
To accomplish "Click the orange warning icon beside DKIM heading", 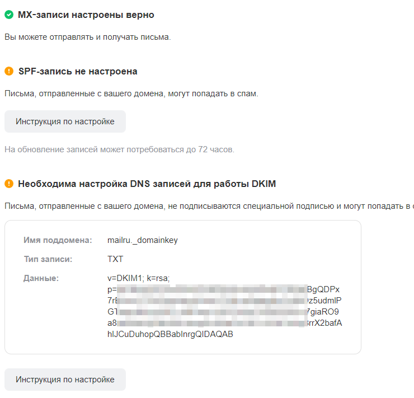I will tap(9, 184).
